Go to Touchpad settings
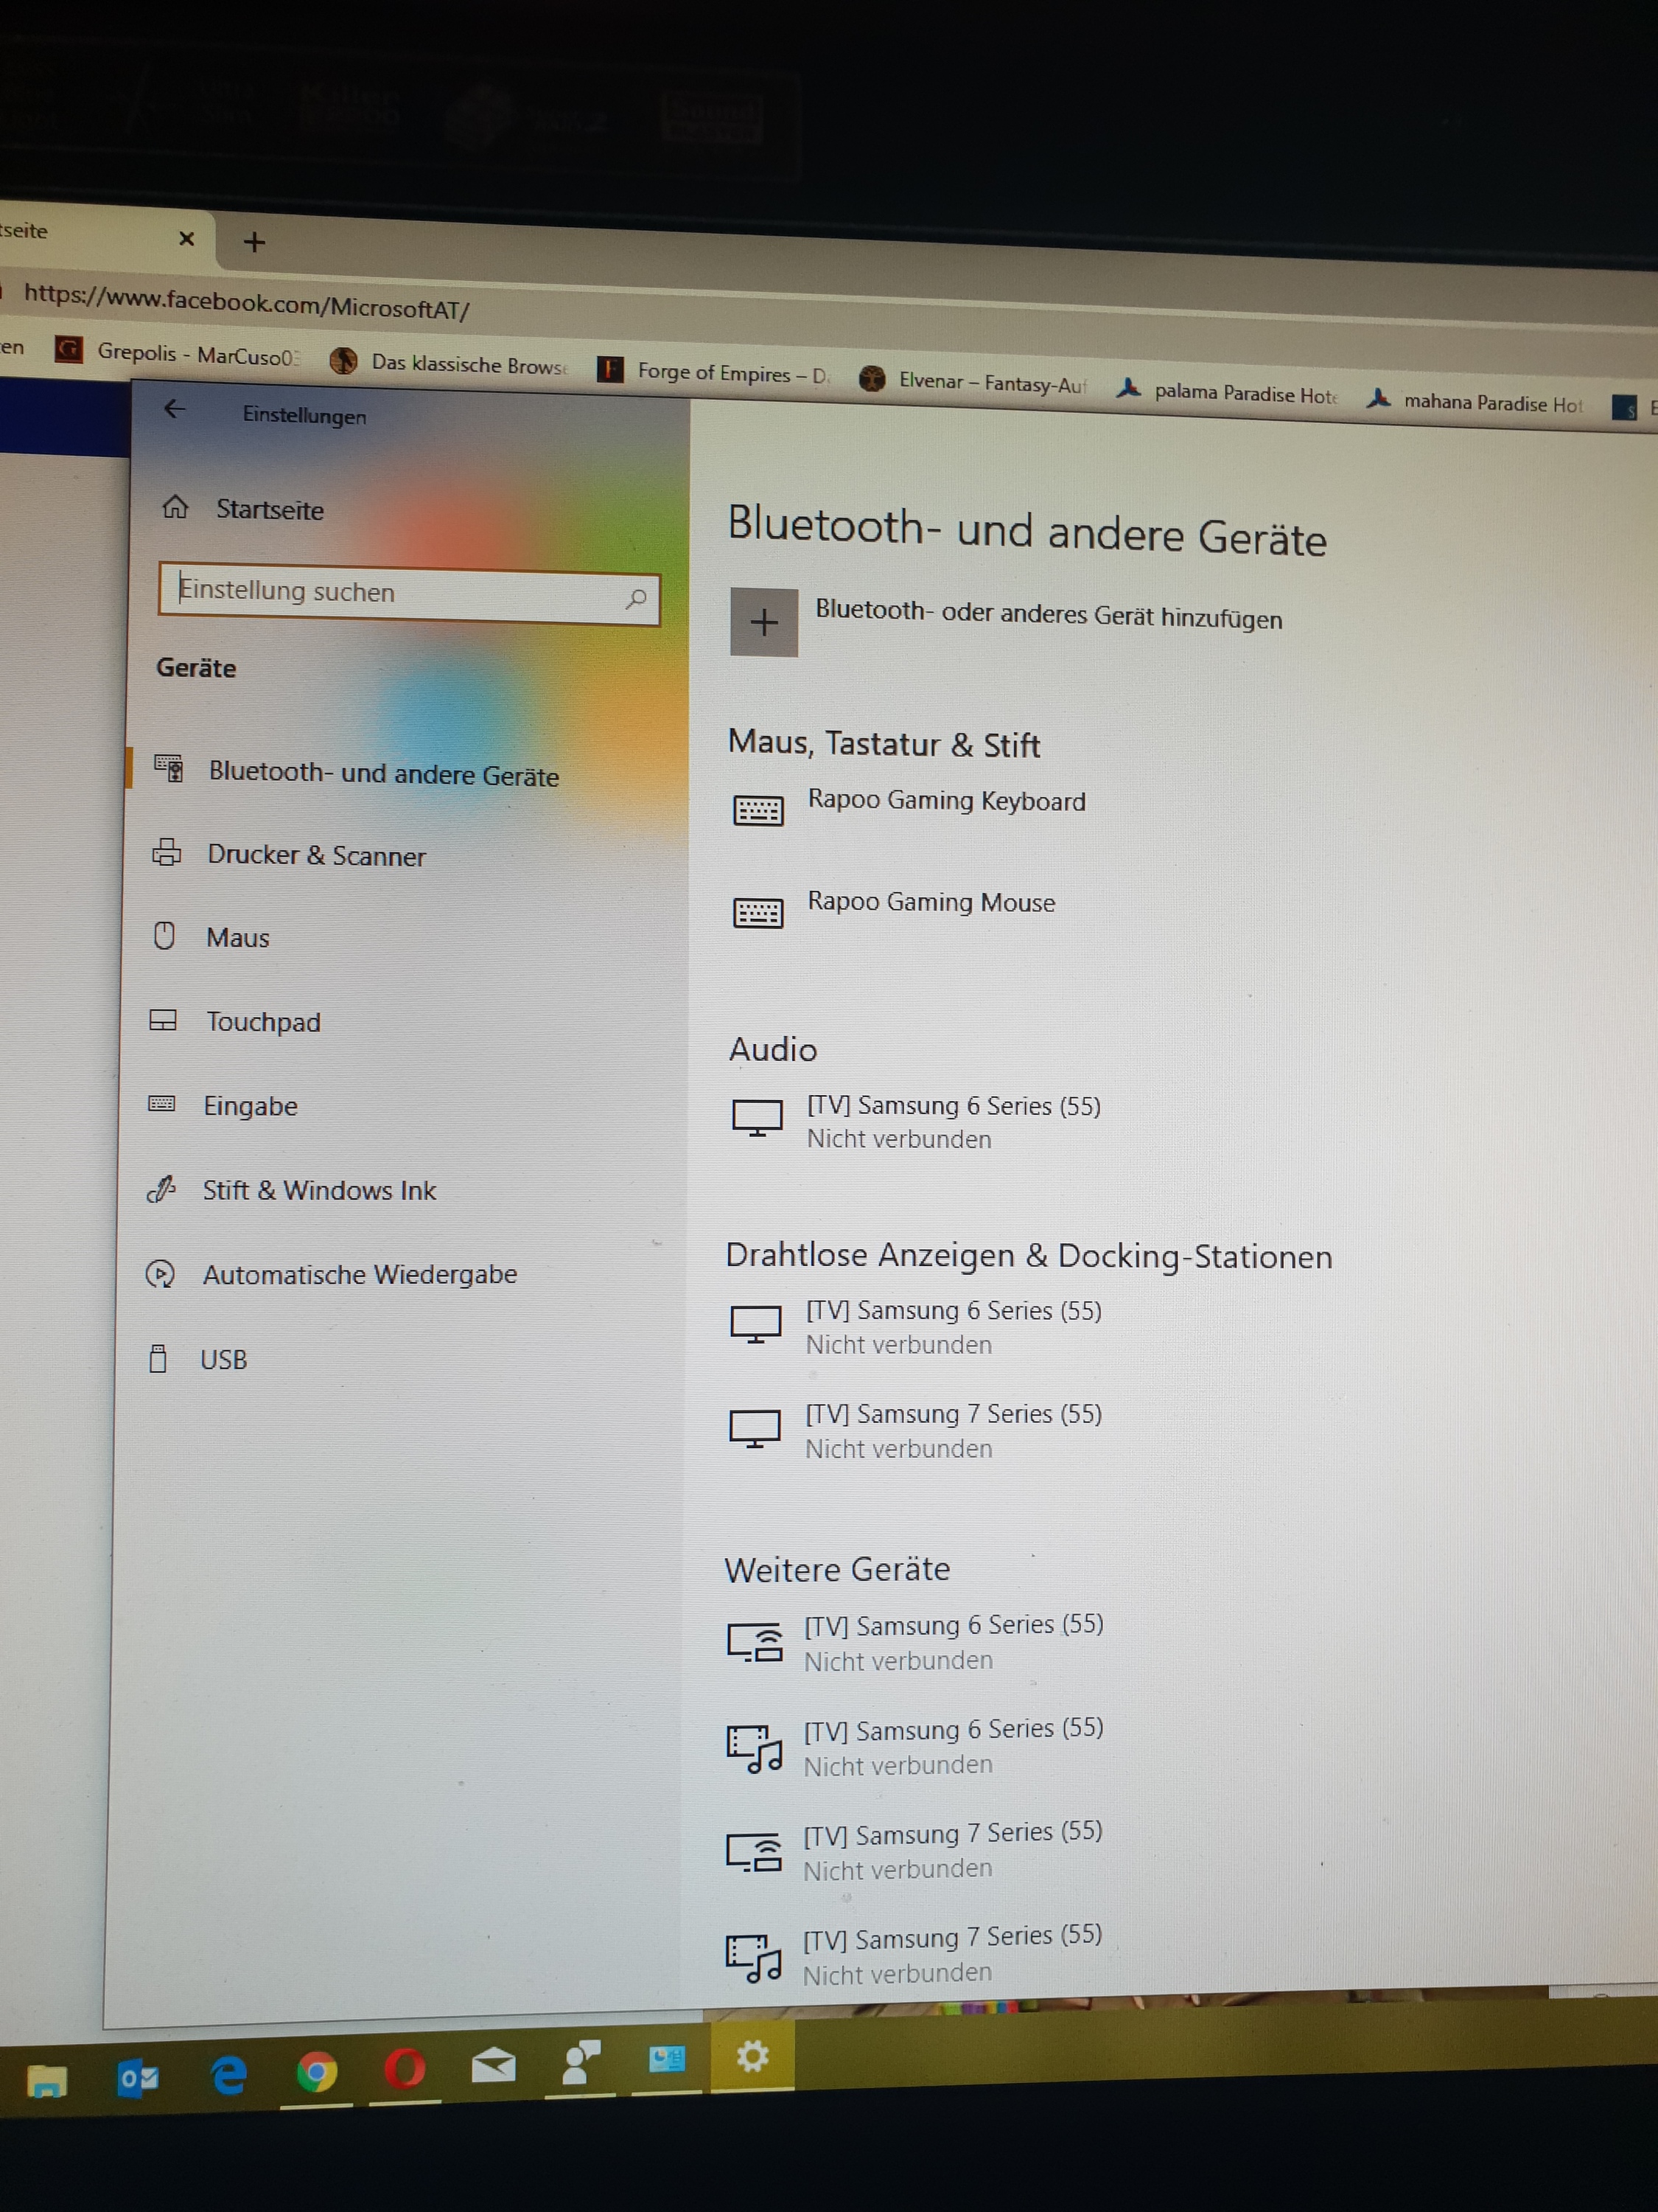Screen dimensions: 1658x2212 (x=263, y=1021)
